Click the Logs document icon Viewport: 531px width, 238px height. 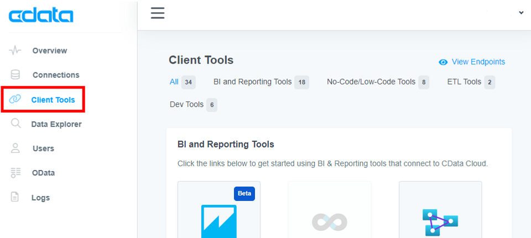point(15,197)
